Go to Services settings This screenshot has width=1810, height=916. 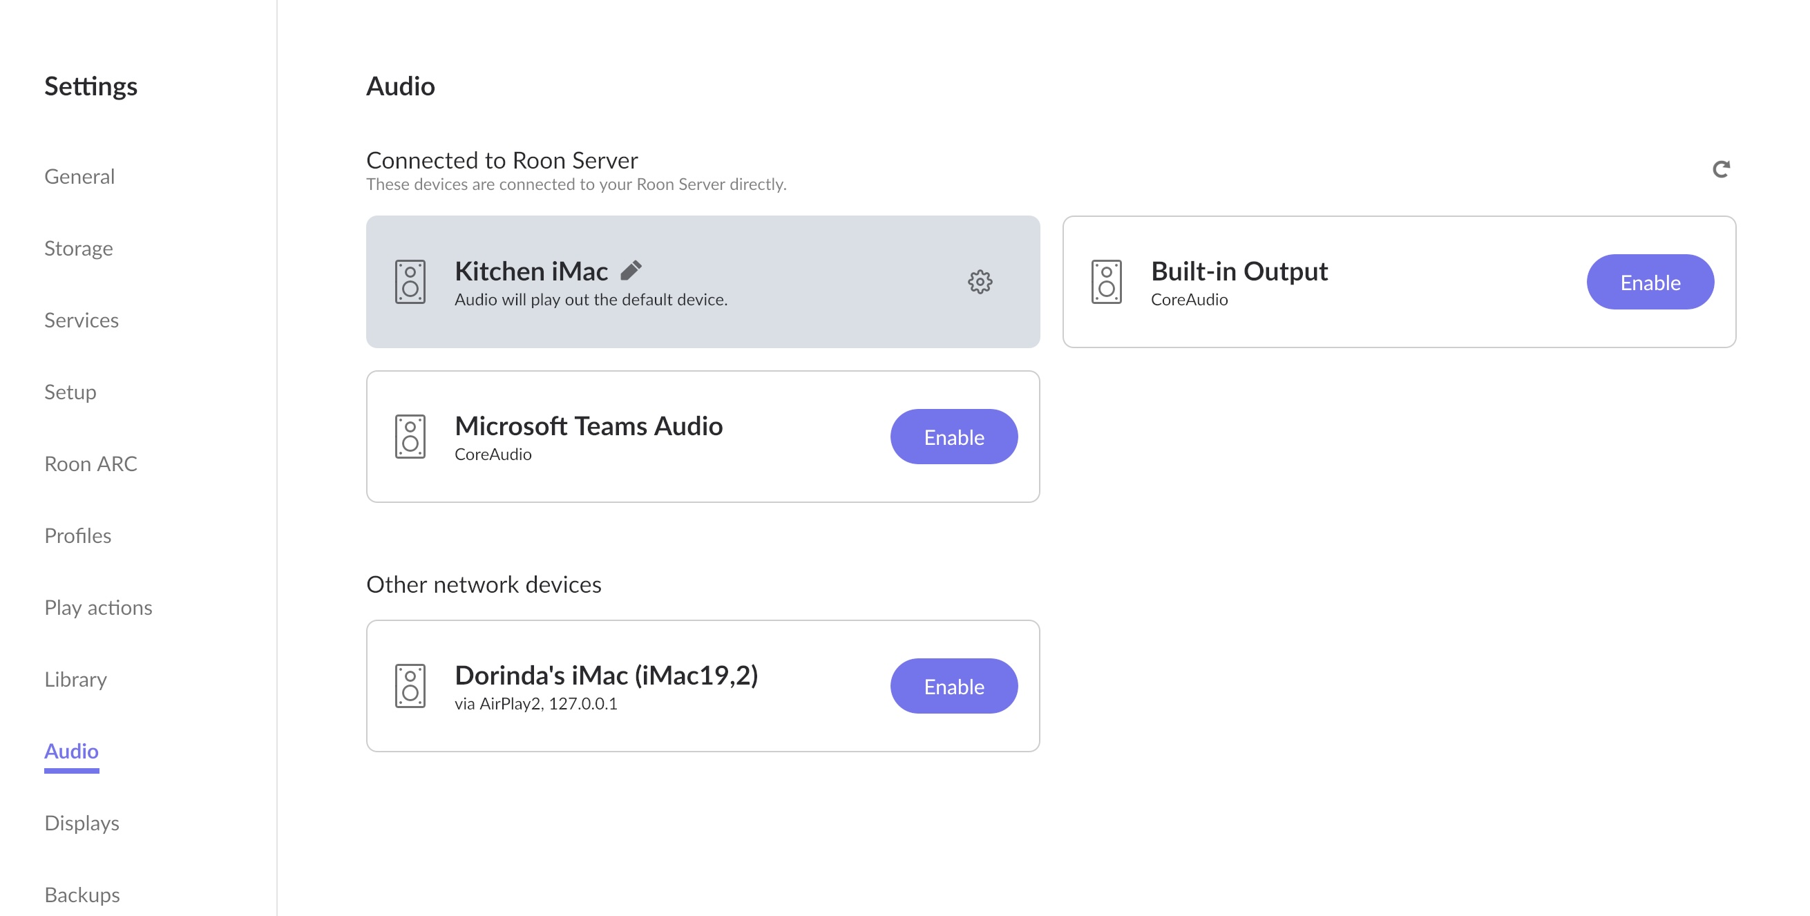82,320
